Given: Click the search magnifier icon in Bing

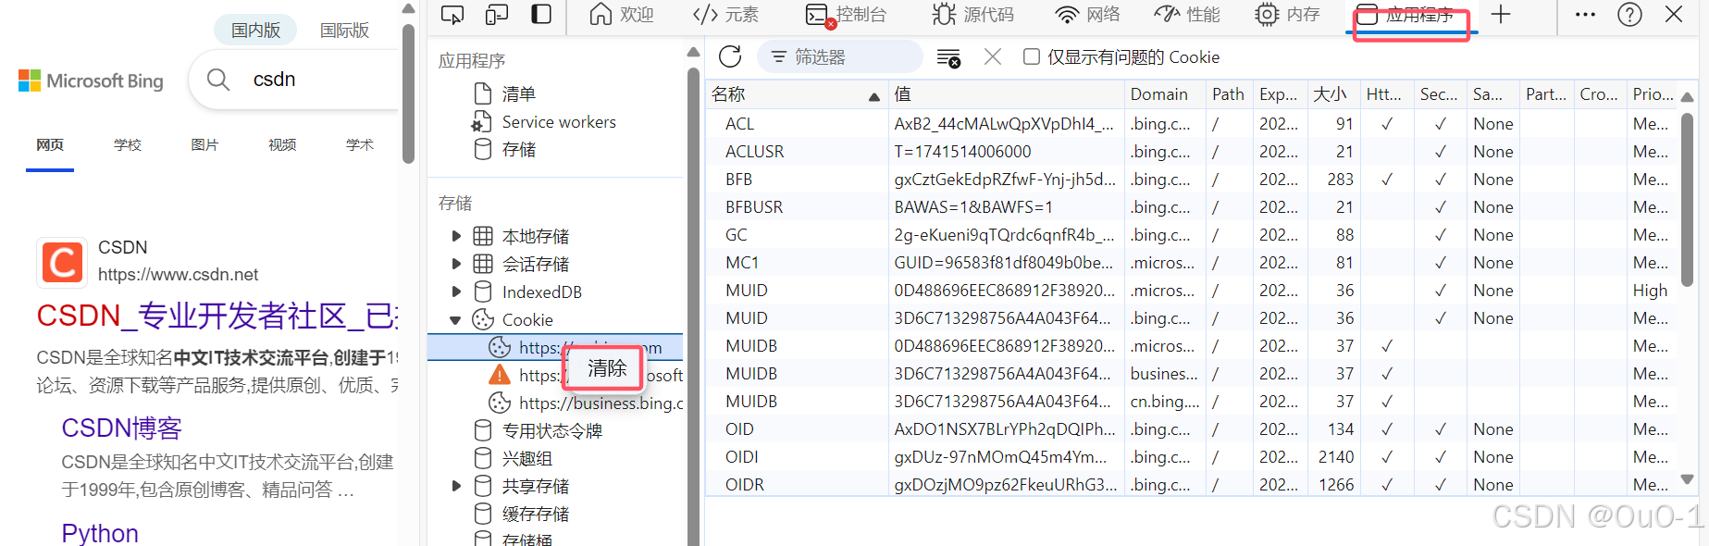Looking at the screenshot, I should pyautogui.click(x=218, y=80).
